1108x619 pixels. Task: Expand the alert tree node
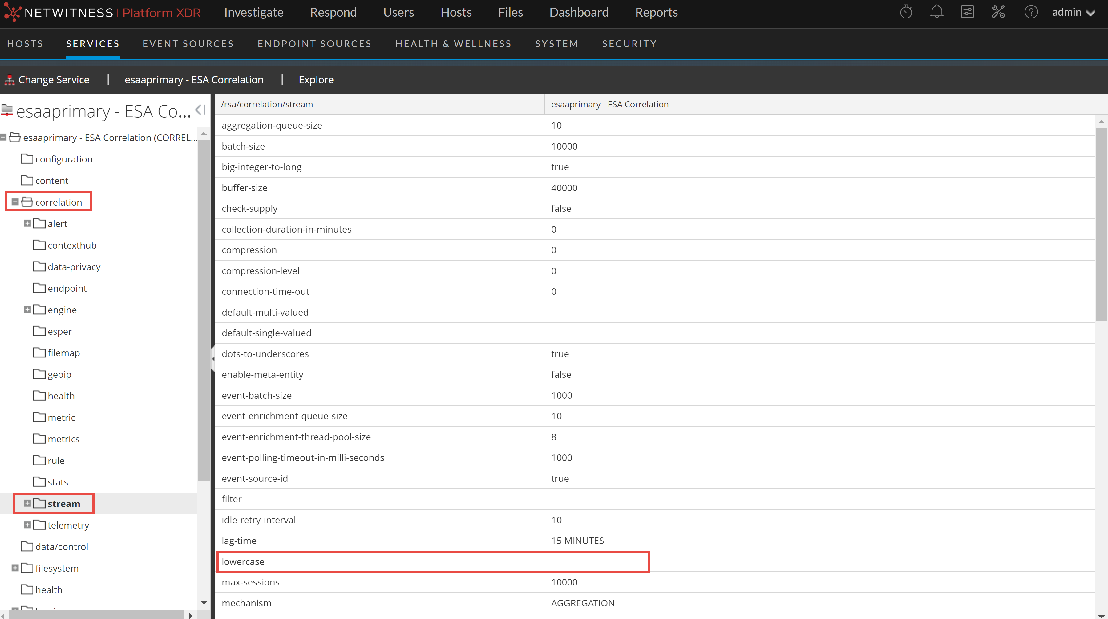27,224
